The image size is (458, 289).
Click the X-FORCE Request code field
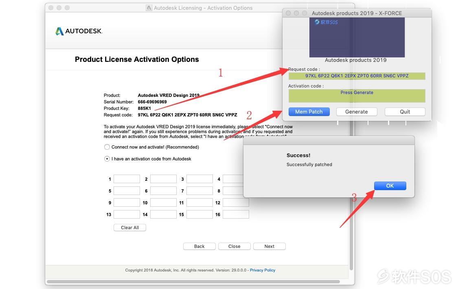(x=357, y=76)
